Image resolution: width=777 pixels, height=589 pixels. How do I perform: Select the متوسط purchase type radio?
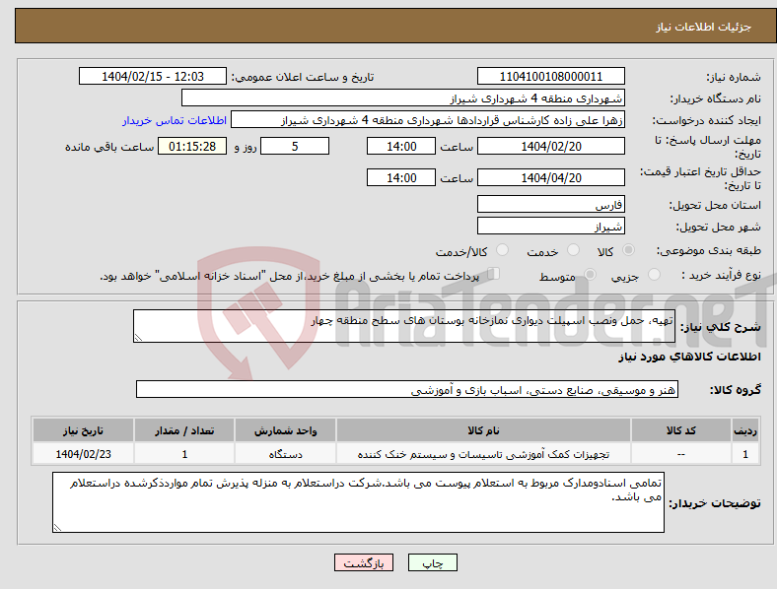click(590, 274)
